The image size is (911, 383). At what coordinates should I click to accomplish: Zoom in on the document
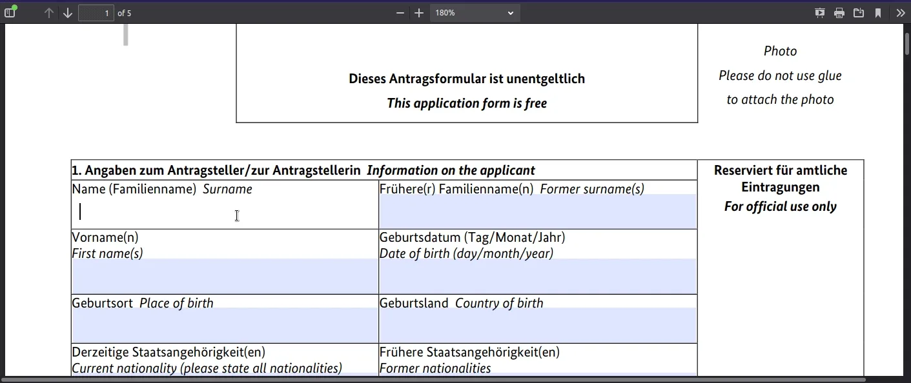pos(418,12)
